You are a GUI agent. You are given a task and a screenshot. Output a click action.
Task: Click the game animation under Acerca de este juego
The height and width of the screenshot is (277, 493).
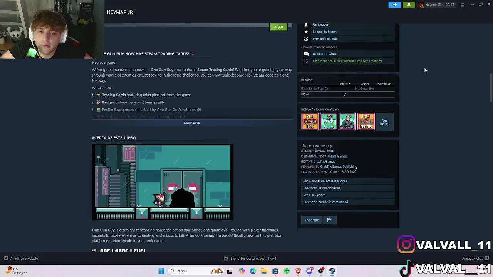coord(162,182)
